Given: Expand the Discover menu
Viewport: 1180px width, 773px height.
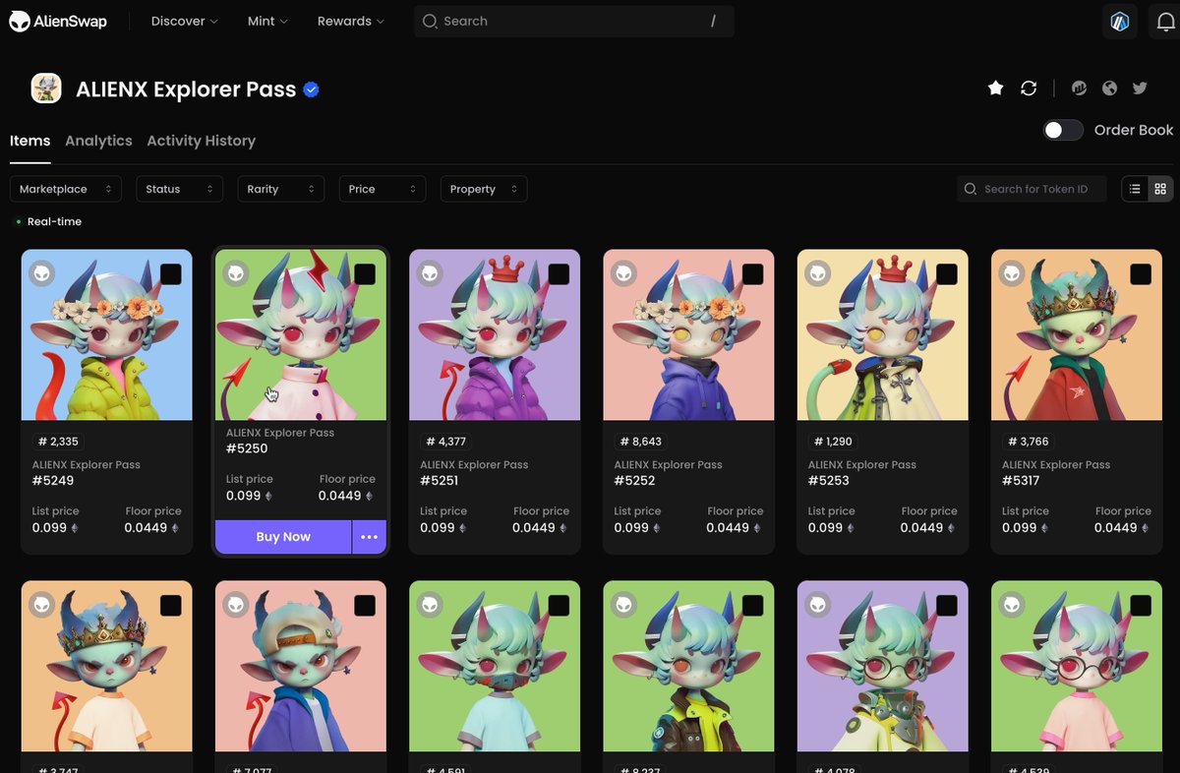Looking at the screenshot, I should (x=185, y=21).
